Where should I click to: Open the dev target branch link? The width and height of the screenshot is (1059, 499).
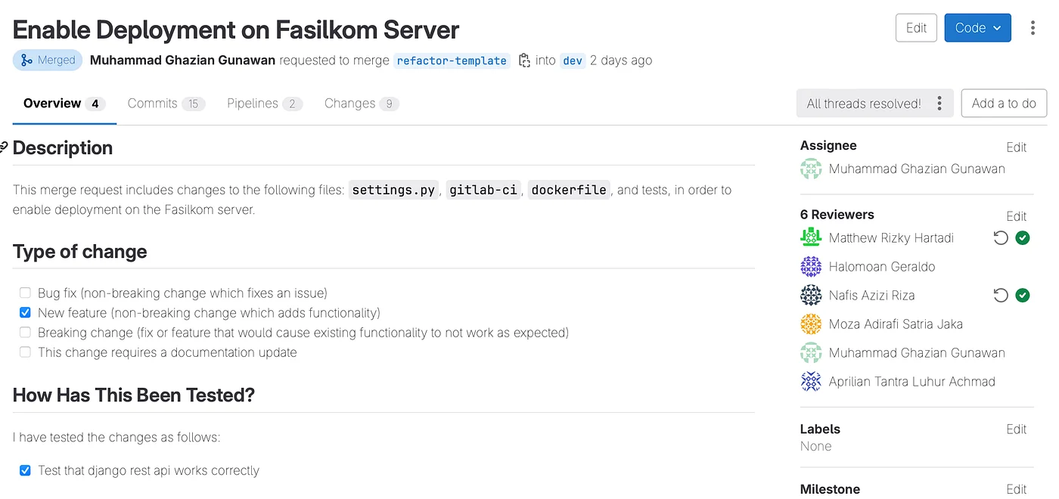(573, 60)
